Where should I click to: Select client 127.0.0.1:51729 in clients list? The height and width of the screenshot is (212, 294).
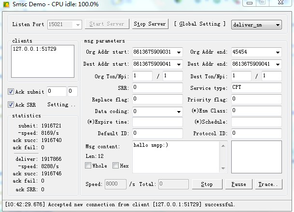click(35, 49)
